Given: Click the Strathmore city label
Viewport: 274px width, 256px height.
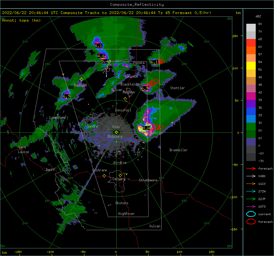Looking at the screenshot, I should [x=148, y=180].
